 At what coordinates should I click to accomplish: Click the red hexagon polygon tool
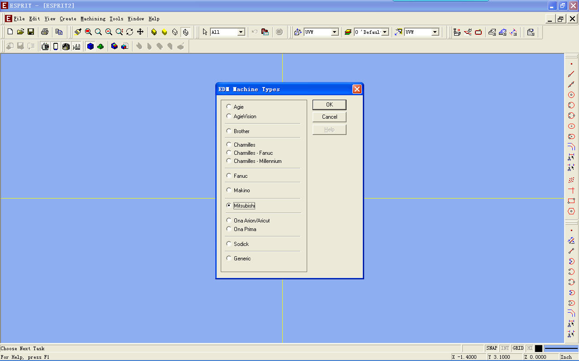pos(571,211)
